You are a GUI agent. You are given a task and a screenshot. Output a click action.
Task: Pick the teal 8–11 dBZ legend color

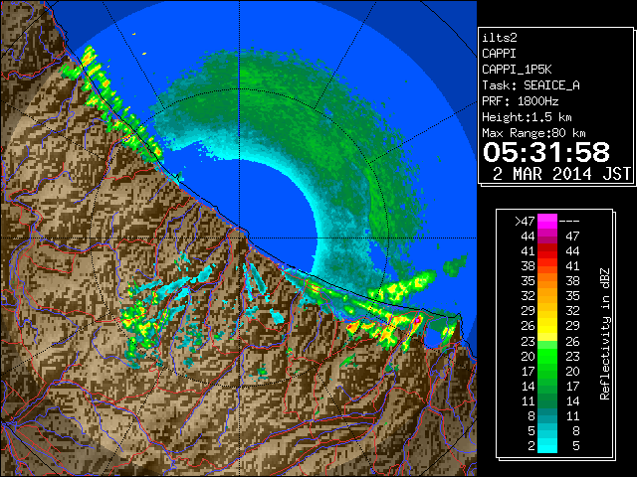[547, 415]
